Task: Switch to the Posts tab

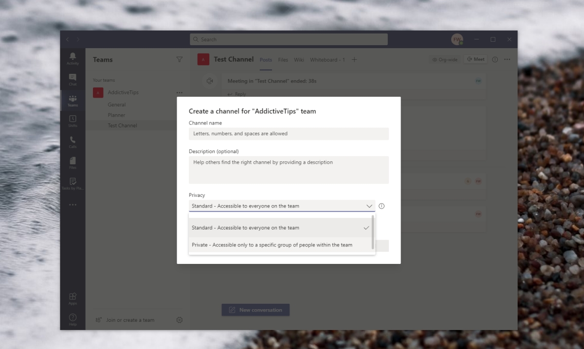Action: (266, 60)
